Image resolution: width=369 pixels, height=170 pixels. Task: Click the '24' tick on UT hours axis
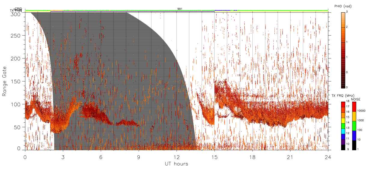(328, 157)
